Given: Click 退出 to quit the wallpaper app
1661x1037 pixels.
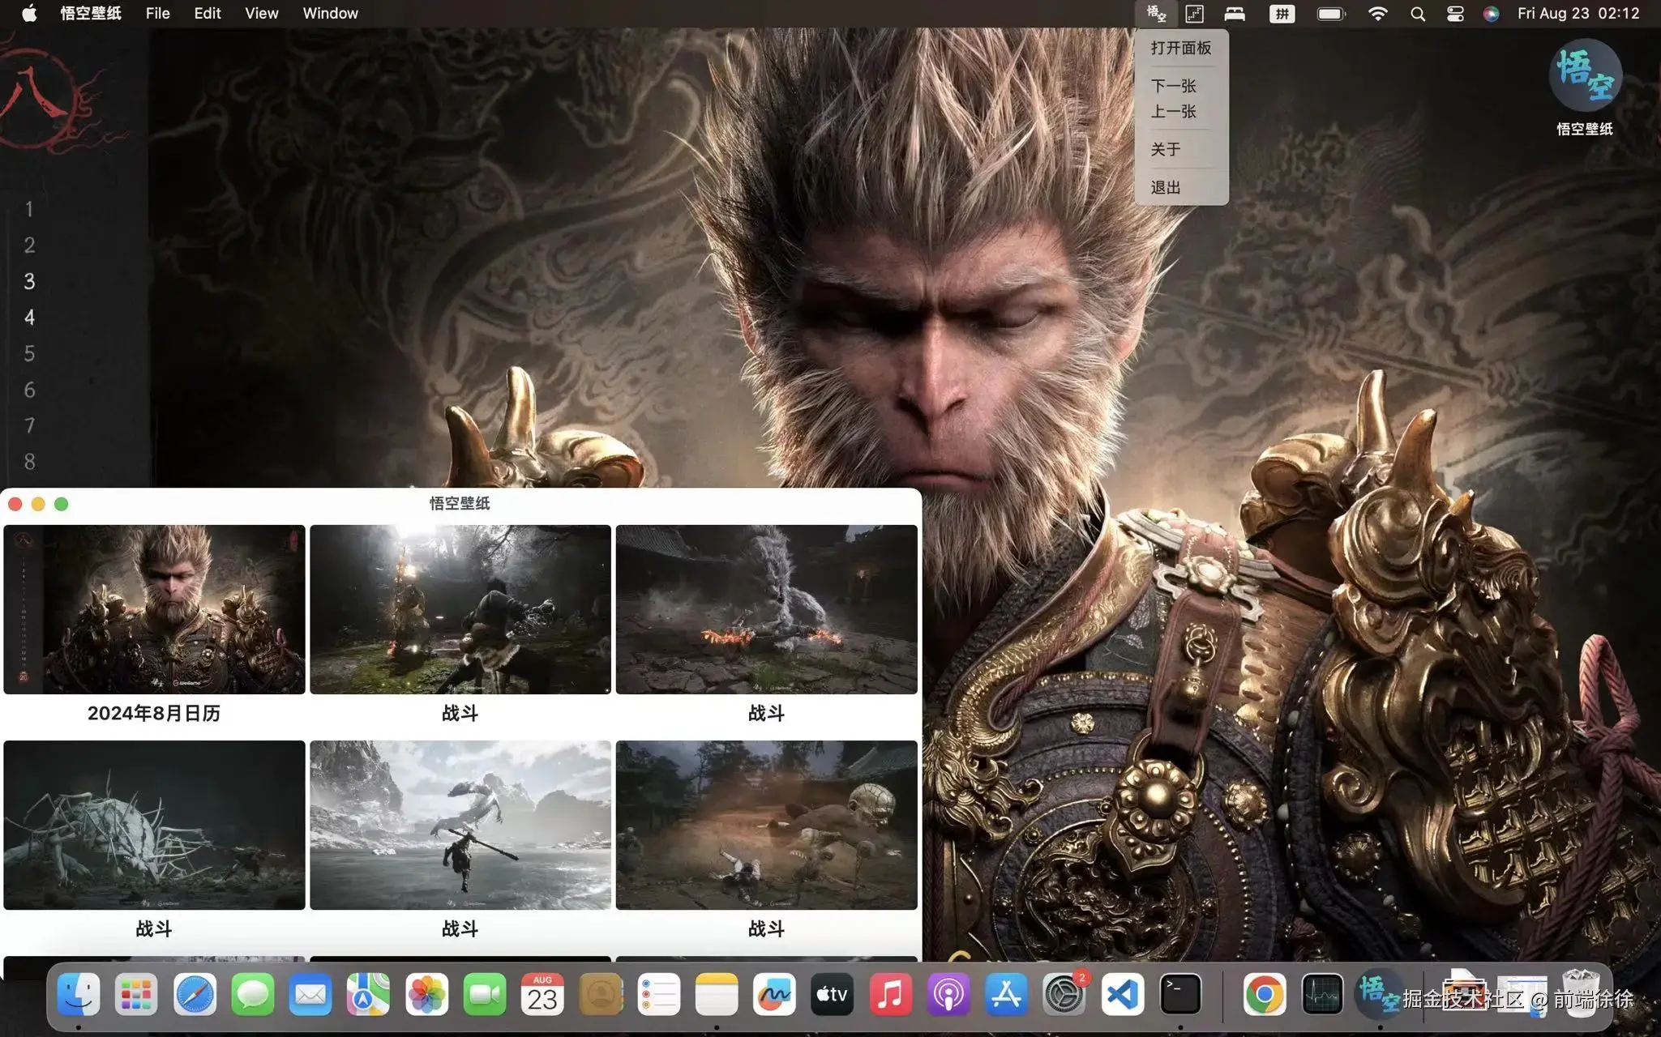Looking at the screenshot, I should pos(1165,187).
